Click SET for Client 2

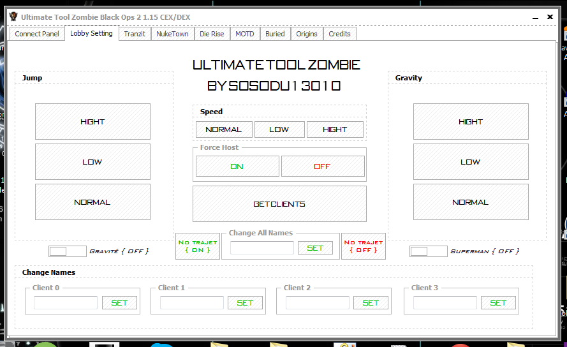click(371, 302)
